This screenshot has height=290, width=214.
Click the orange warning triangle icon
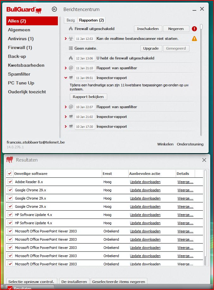tap(194, 39)
